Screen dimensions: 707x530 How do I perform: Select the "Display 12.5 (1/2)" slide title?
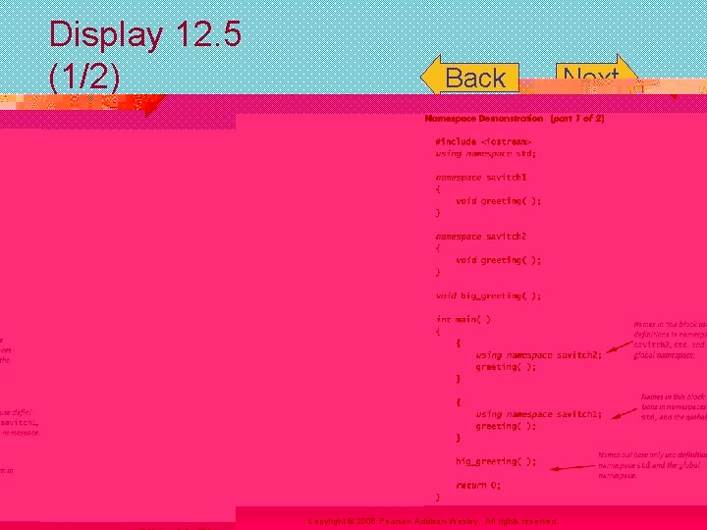pyautogui.click(x=144, y=55)
